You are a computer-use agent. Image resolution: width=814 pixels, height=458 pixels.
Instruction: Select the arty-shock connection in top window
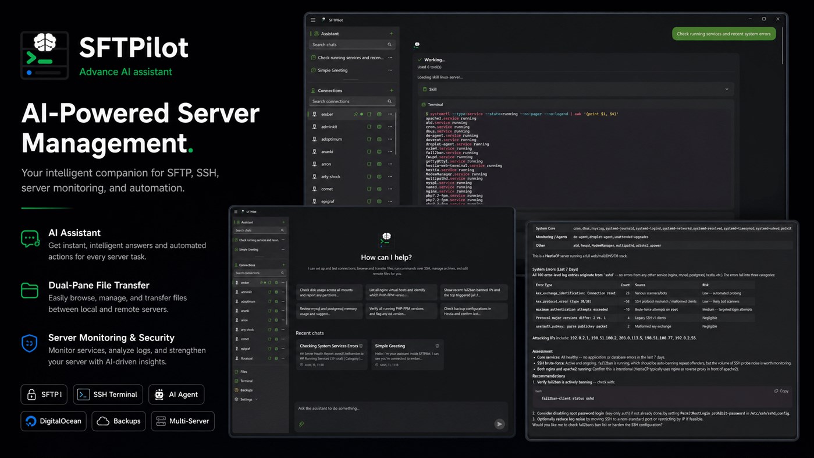pos(351,176)
